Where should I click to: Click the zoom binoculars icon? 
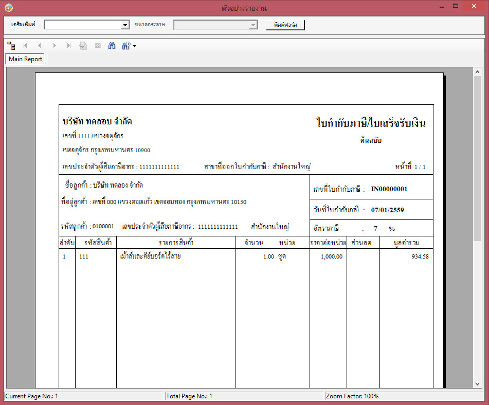pos(126,46)
